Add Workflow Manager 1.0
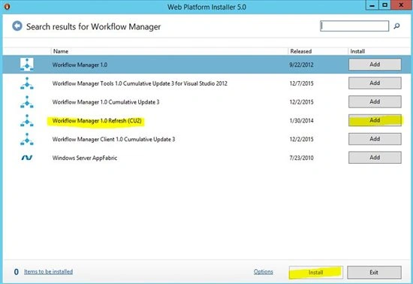The height and width of the screenshot is (284, 413). pos(375,65)
